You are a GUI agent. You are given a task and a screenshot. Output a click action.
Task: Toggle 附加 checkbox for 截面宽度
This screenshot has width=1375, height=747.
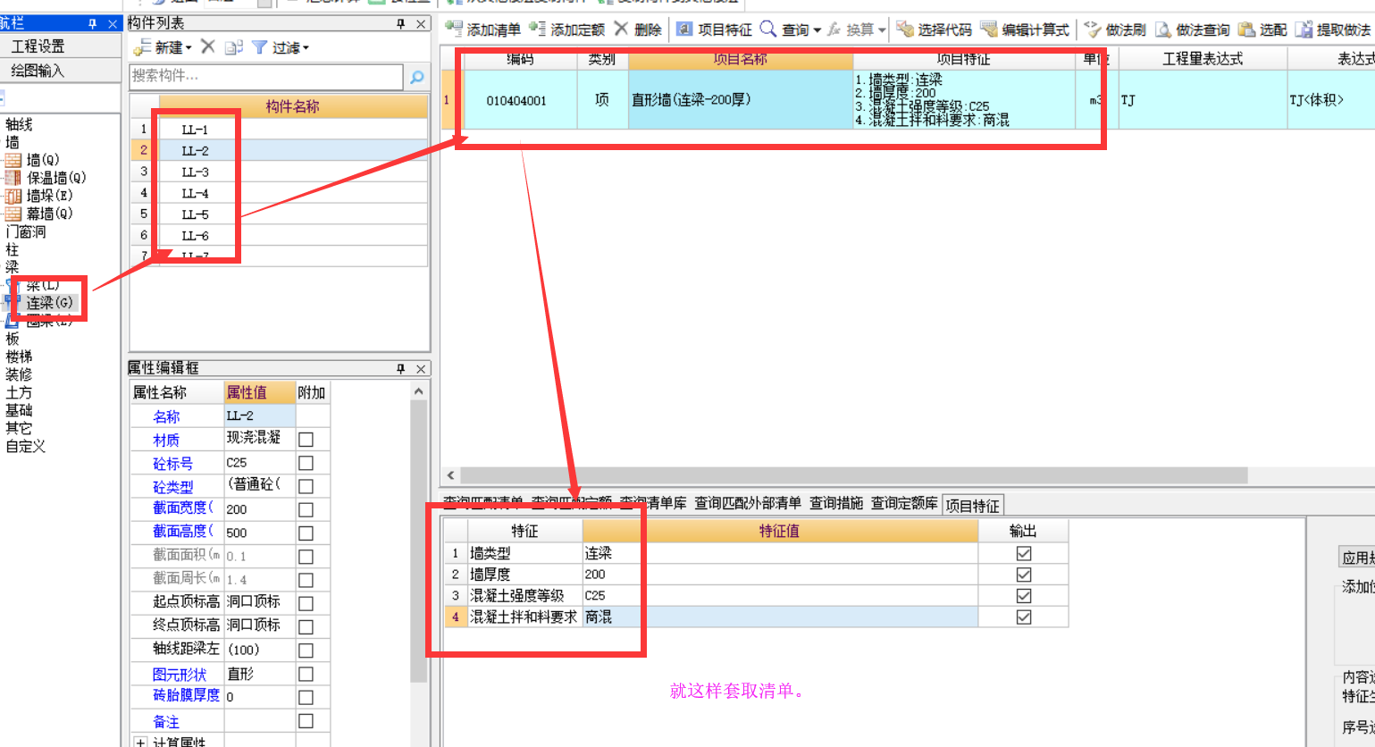tap(306, 509)
